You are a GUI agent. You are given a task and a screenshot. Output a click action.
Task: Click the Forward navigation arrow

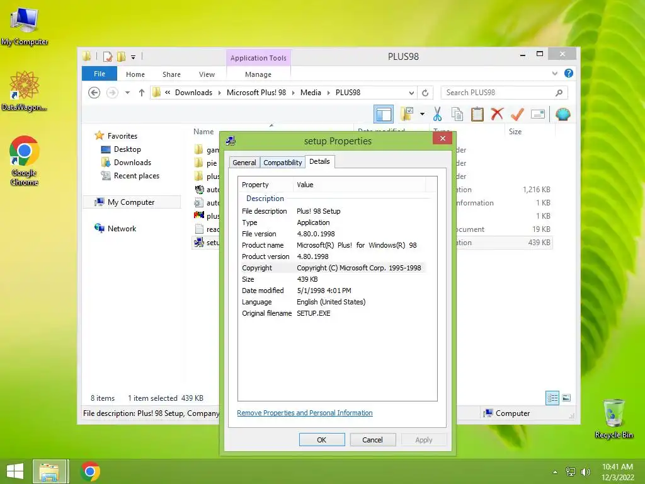pyautogui.click(x=112, y=93)
